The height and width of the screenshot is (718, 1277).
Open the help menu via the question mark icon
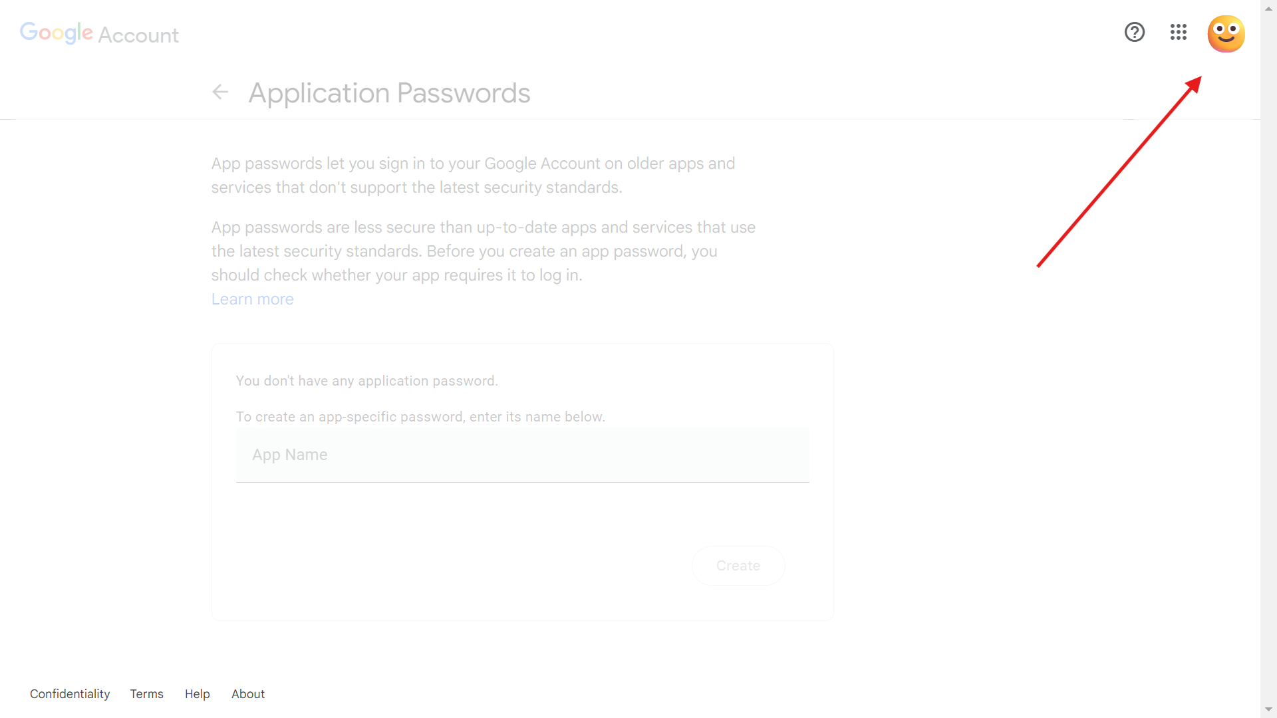[x=1135, y=32]
